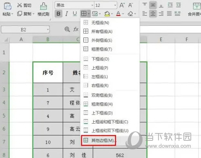Viewport: 201px width, 158px height.
Task: Decrease font size with A- icon
Action: pos(130,5)
